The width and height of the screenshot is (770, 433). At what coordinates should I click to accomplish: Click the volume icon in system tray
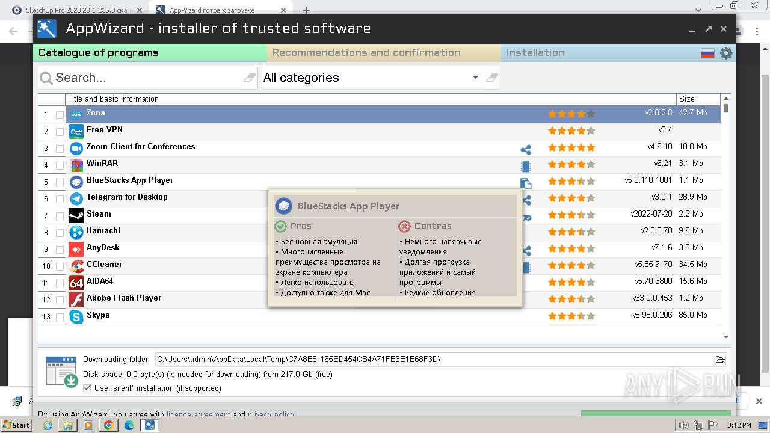click(x=683, y=425)
